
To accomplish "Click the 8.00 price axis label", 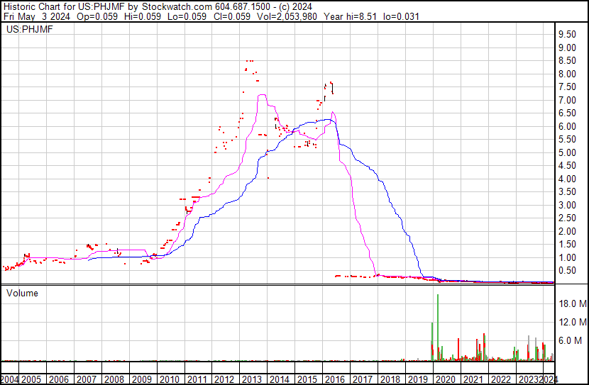I will point(567,74).
